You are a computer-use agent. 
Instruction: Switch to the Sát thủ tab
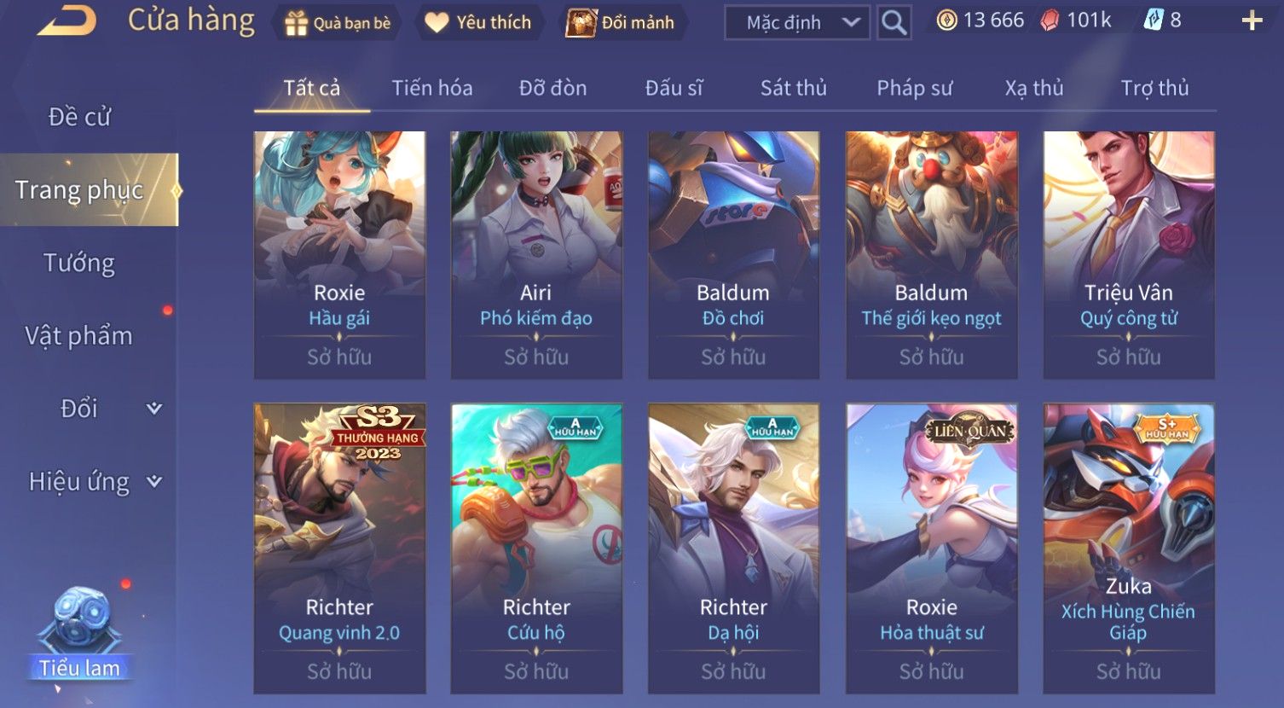coord(793,88)
